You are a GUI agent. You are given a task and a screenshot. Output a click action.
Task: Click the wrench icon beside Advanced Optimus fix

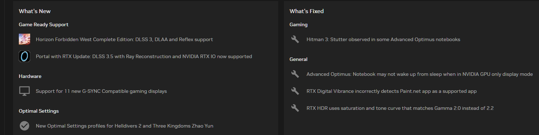point(295,74)
